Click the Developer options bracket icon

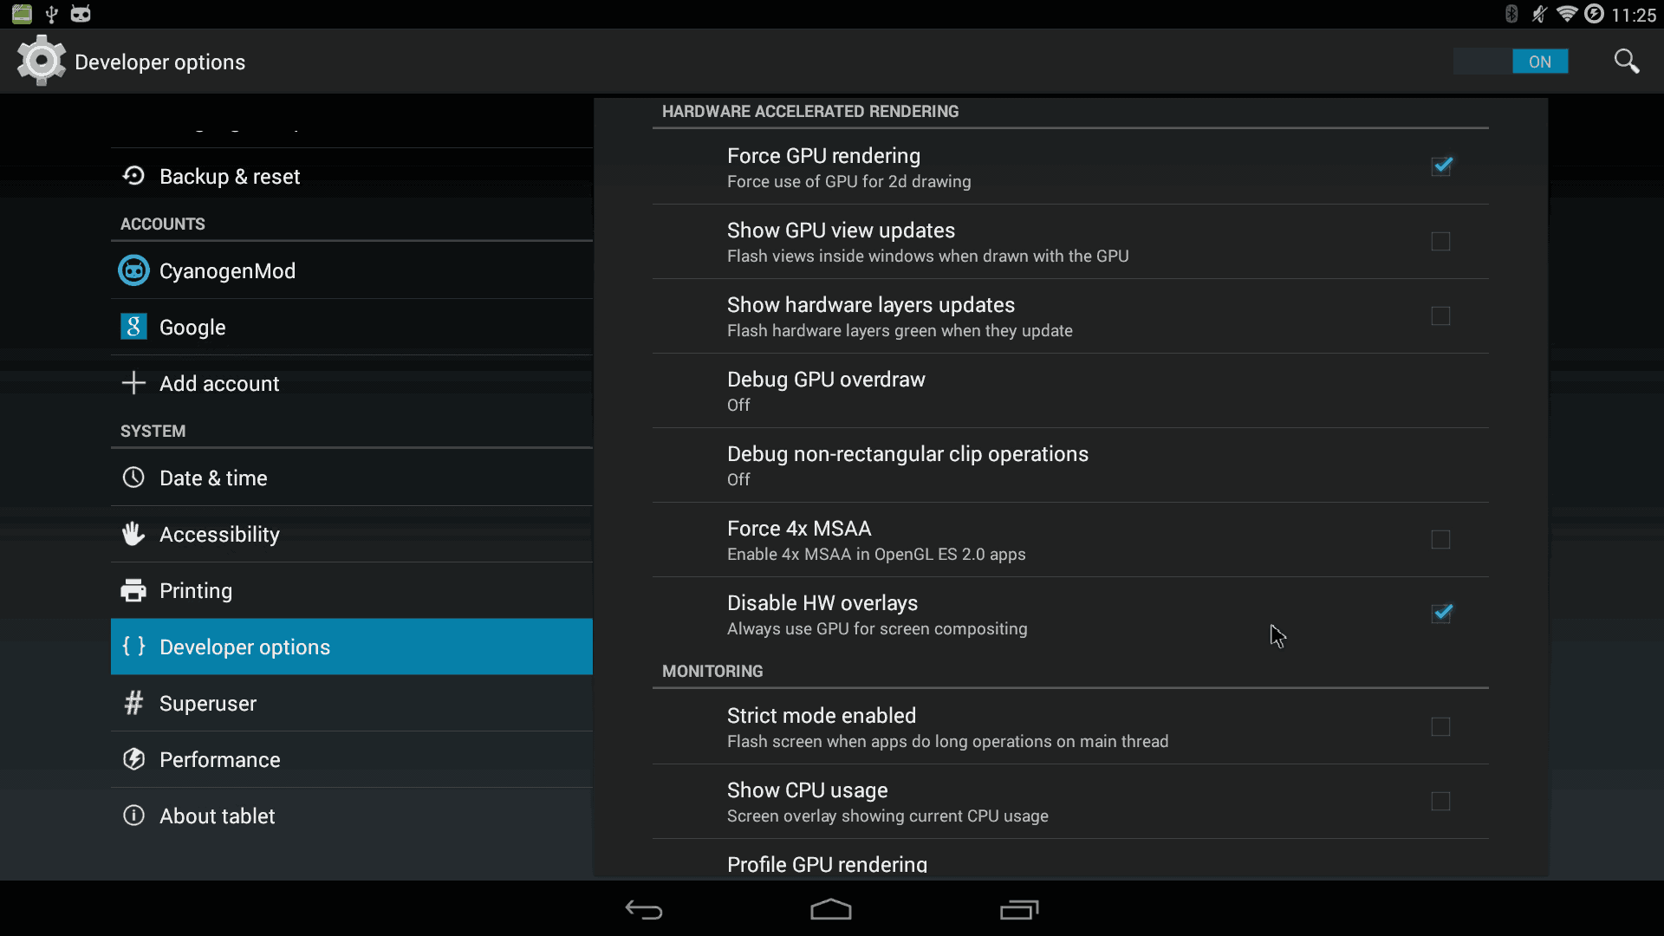tap(133, 647)
